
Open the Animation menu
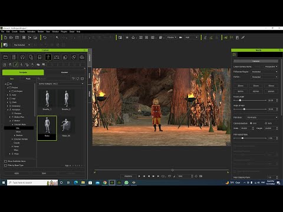pos(31,32)
